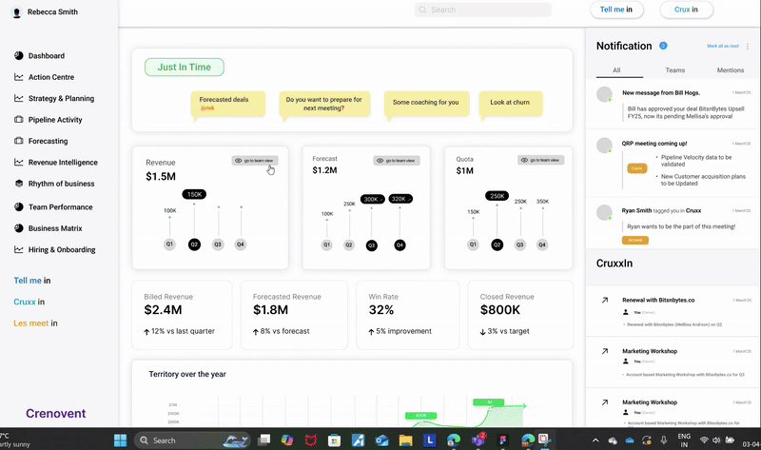Open arrow icon for Renewal with Bitsnbytes.co

[605, 301]
